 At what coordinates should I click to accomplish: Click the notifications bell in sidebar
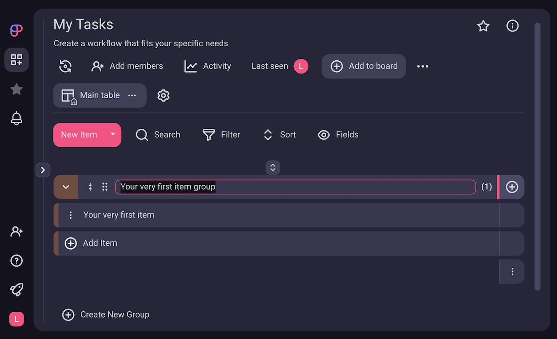point(17,119)
